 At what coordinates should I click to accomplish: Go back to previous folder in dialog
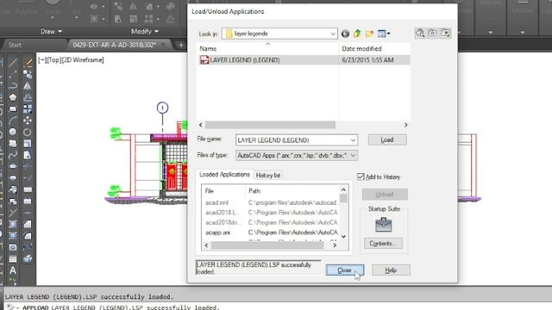(x=345, y=34)
